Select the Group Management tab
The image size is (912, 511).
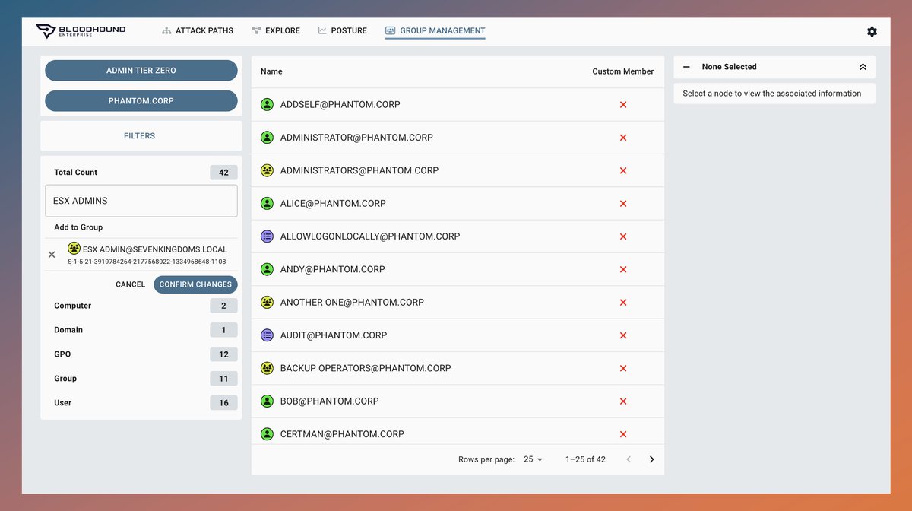pos(435,30)
